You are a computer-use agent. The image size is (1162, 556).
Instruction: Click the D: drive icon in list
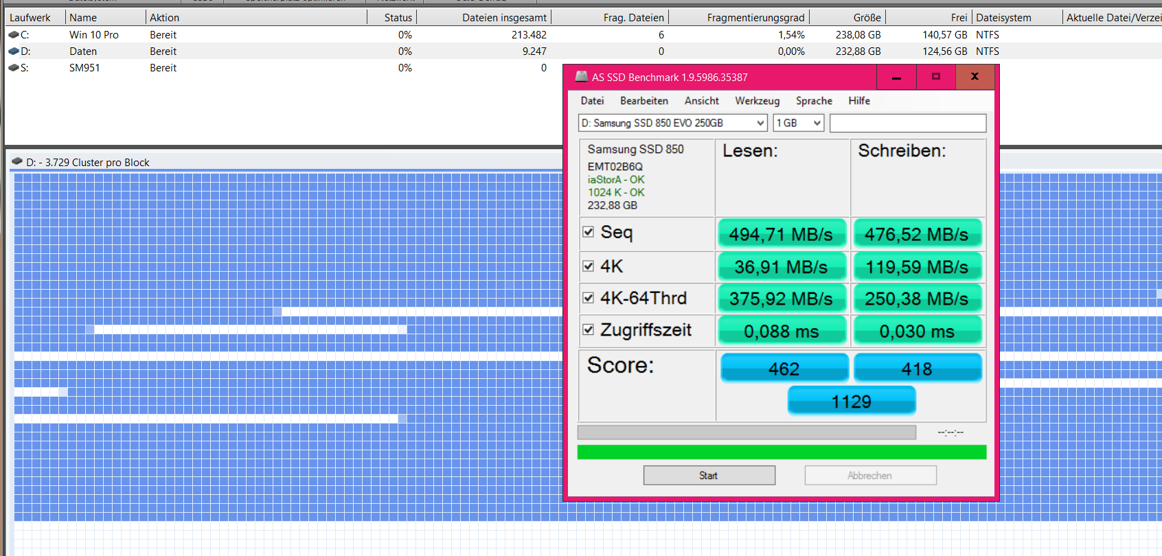[13, 51]
